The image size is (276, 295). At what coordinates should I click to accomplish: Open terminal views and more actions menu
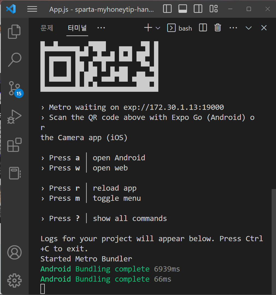[233, 28]
